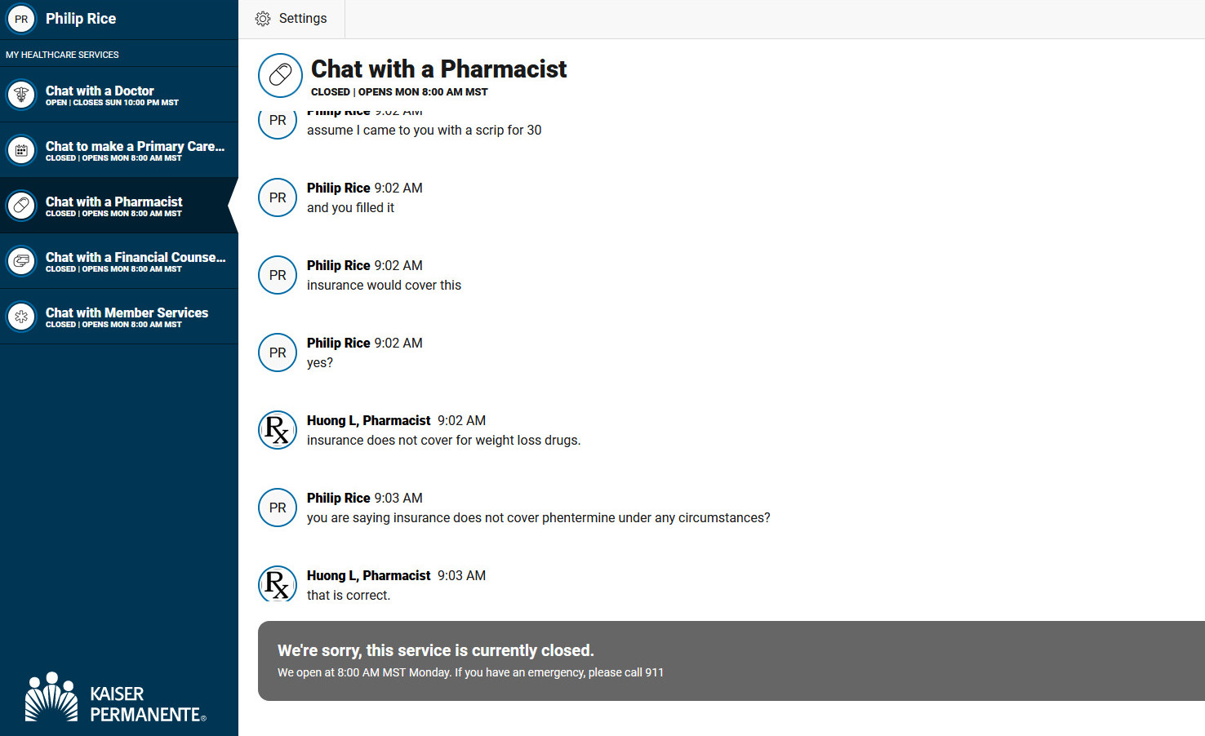Click the Philip Rice account name
Image resolution: width=1205 pixels, height=736 pixels.
pos(81,19)
